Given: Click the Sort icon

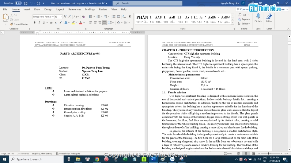Looking at the screenshot, I should (x=124, y=17).
